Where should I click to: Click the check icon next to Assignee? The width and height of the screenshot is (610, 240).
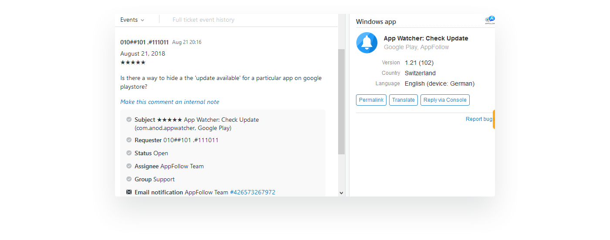pyautogui.click(x=129, y=166)
